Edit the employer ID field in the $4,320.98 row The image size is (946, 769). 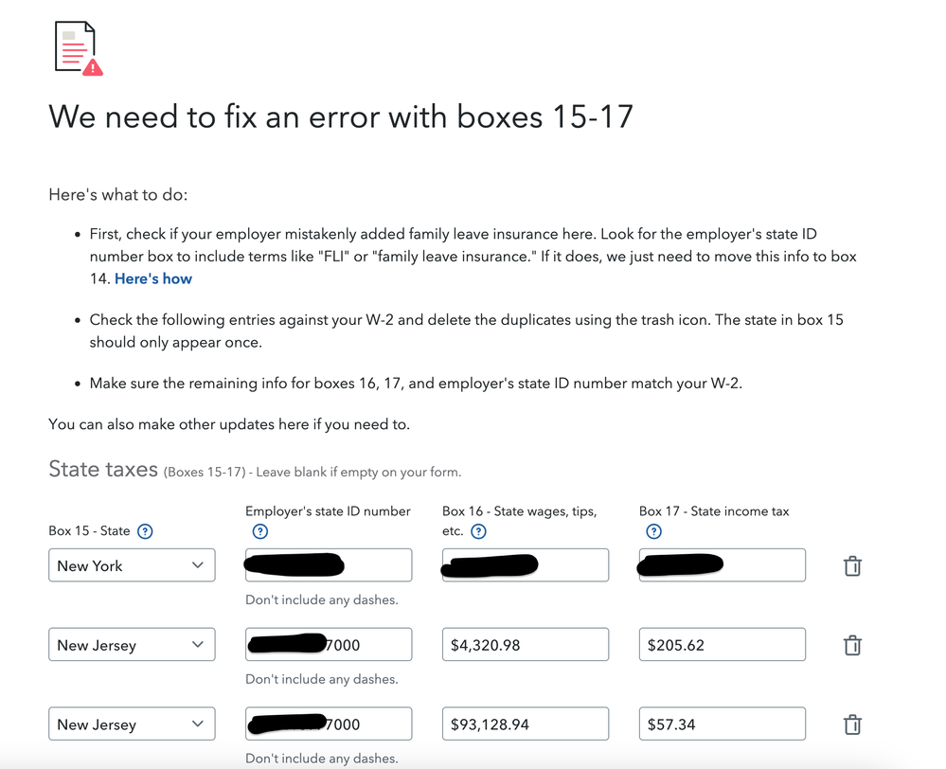[329, 644]
